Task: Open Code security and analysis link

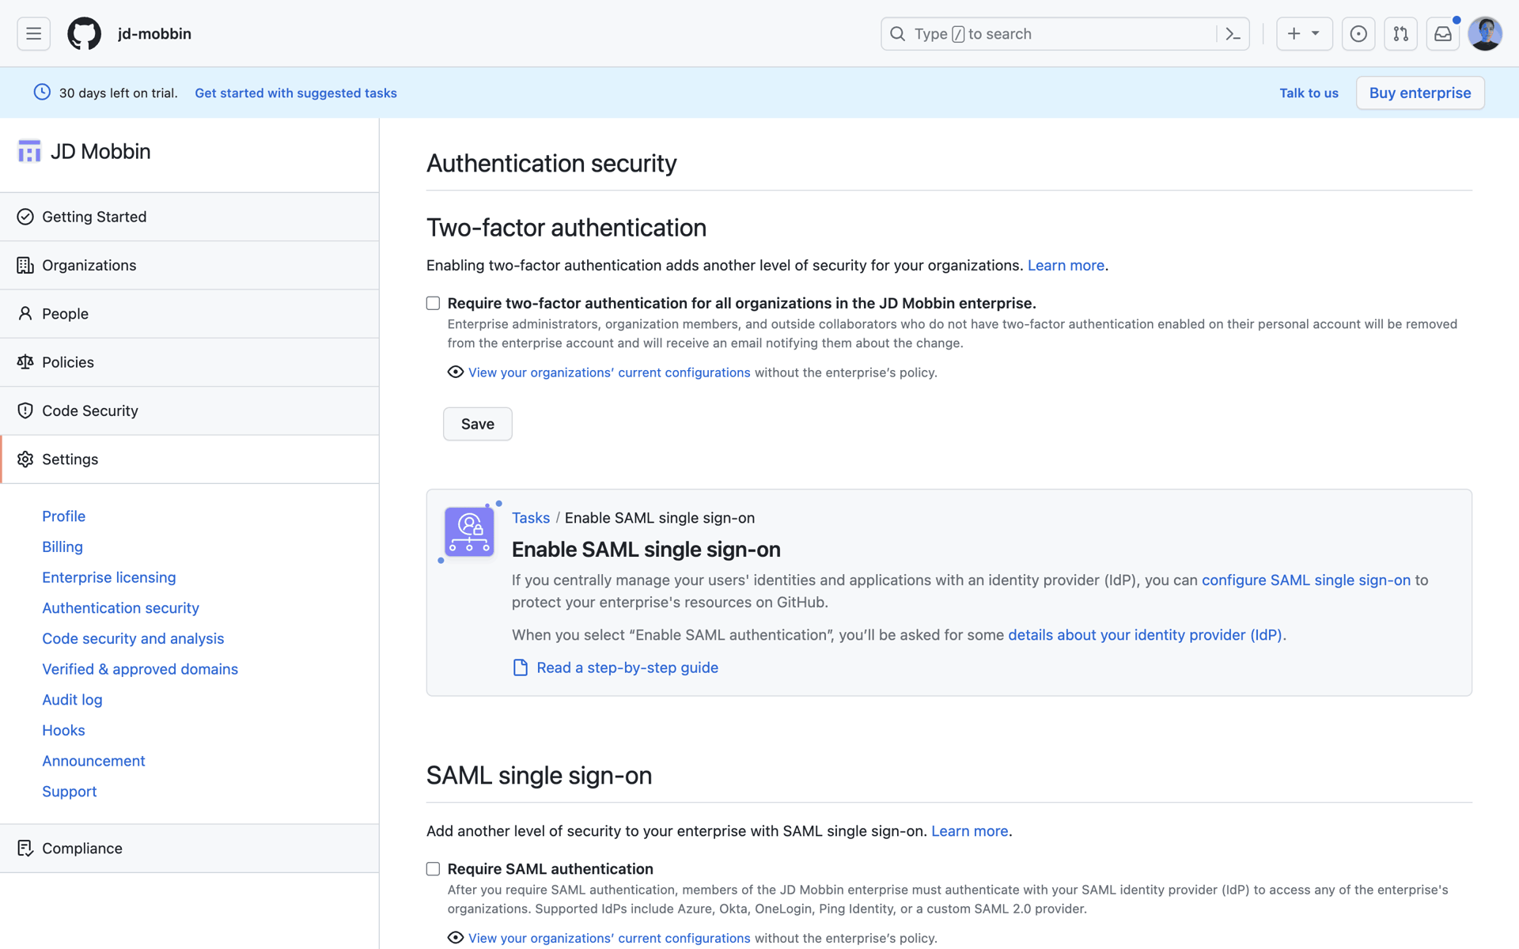Action: [133, 639]
